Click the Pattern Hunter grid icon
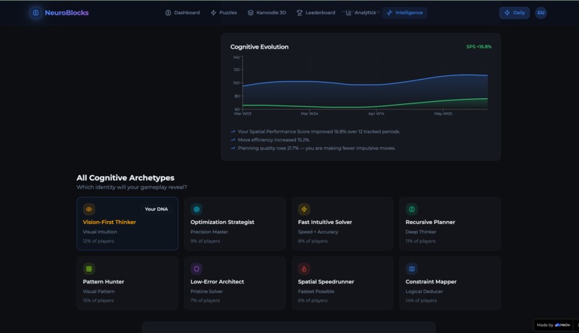 pyautogui.click(x=89, y=269)
